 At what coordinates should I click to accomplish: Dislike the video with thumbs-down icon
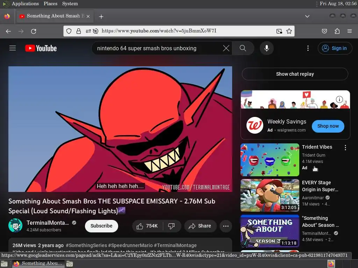172,226
